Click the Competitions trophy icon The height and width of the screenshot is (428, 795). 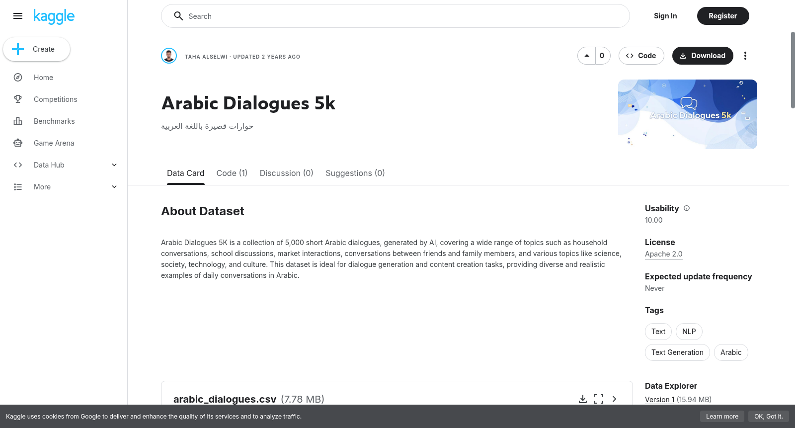[x=18, y=99]
